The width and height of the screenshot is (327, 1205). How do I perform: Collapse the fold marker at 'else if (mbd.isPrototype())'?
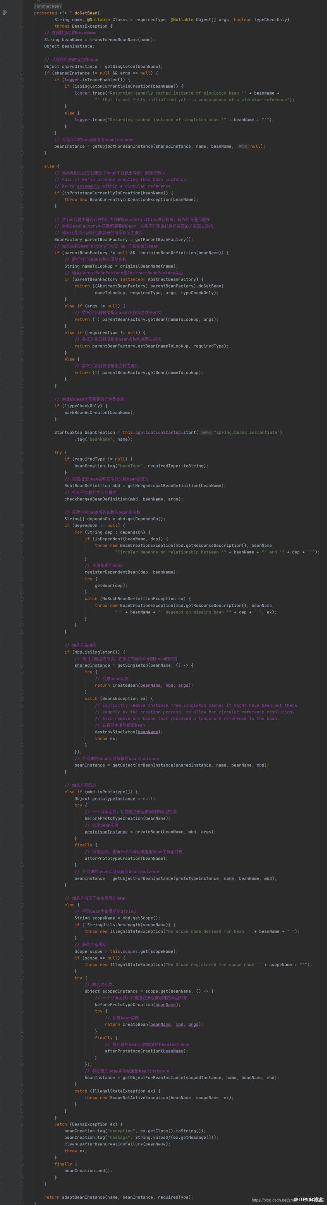pos(21,792)
